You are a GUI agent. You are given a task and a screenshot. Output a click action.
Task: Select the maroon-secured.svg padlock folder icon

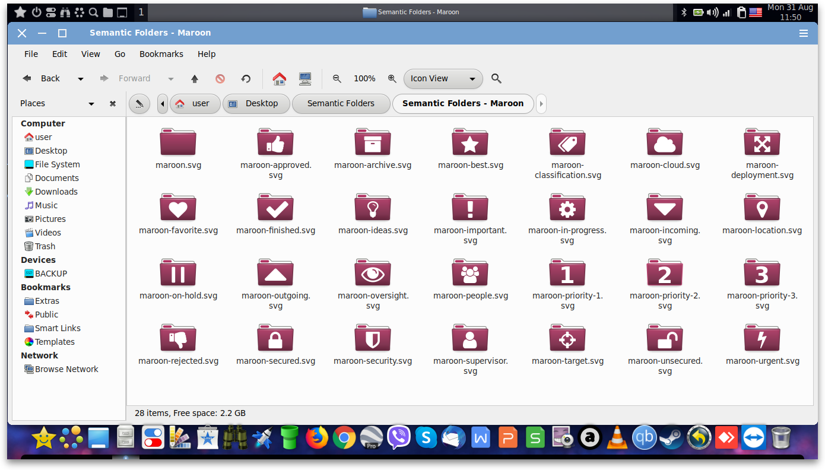click(275, 338)
